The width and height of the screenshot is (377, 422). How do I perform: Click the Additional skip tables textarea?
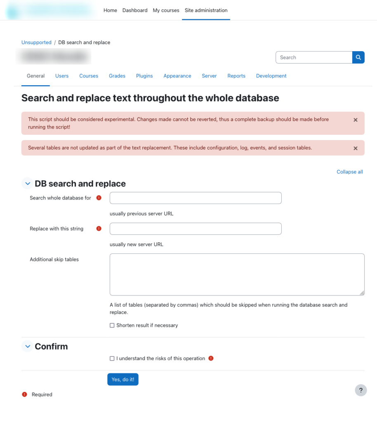(x=237, y=274)
